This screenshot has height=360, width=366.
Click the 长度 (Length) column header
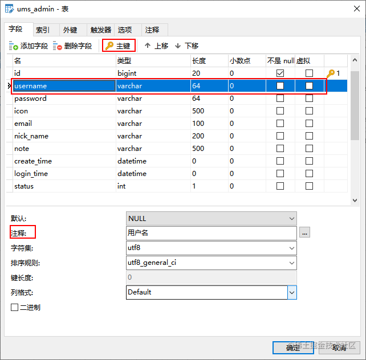(210, 61)
